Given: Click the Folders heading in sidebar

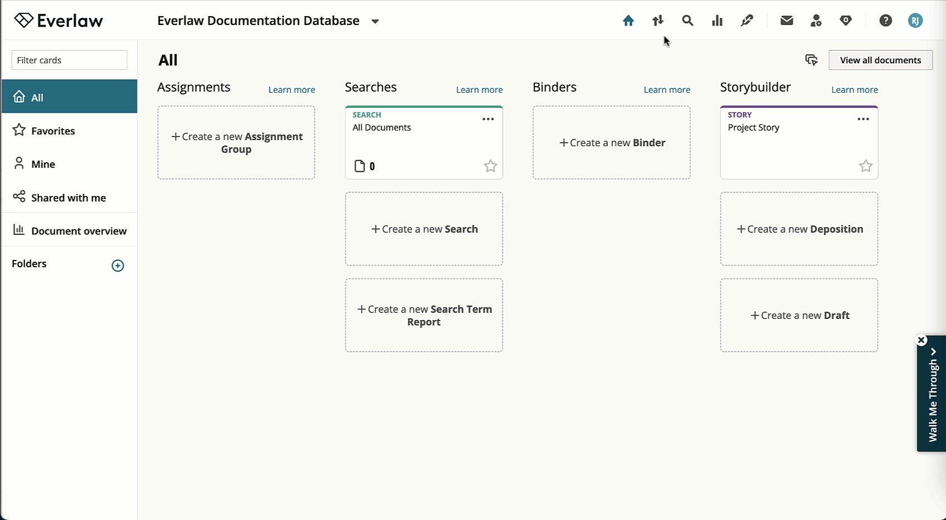Looking at the screenshot, I should [29, 264].
